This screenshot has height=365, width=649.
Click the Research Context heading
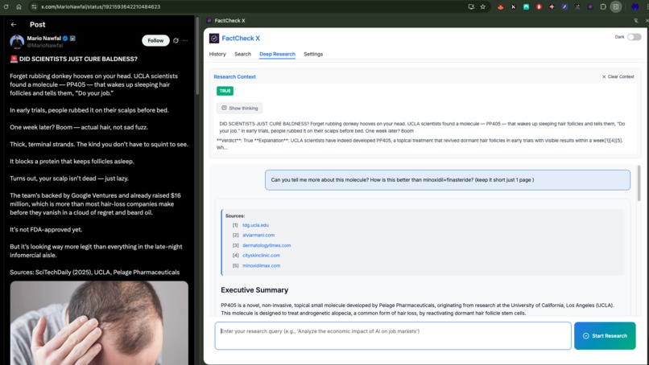coord(234,77)
